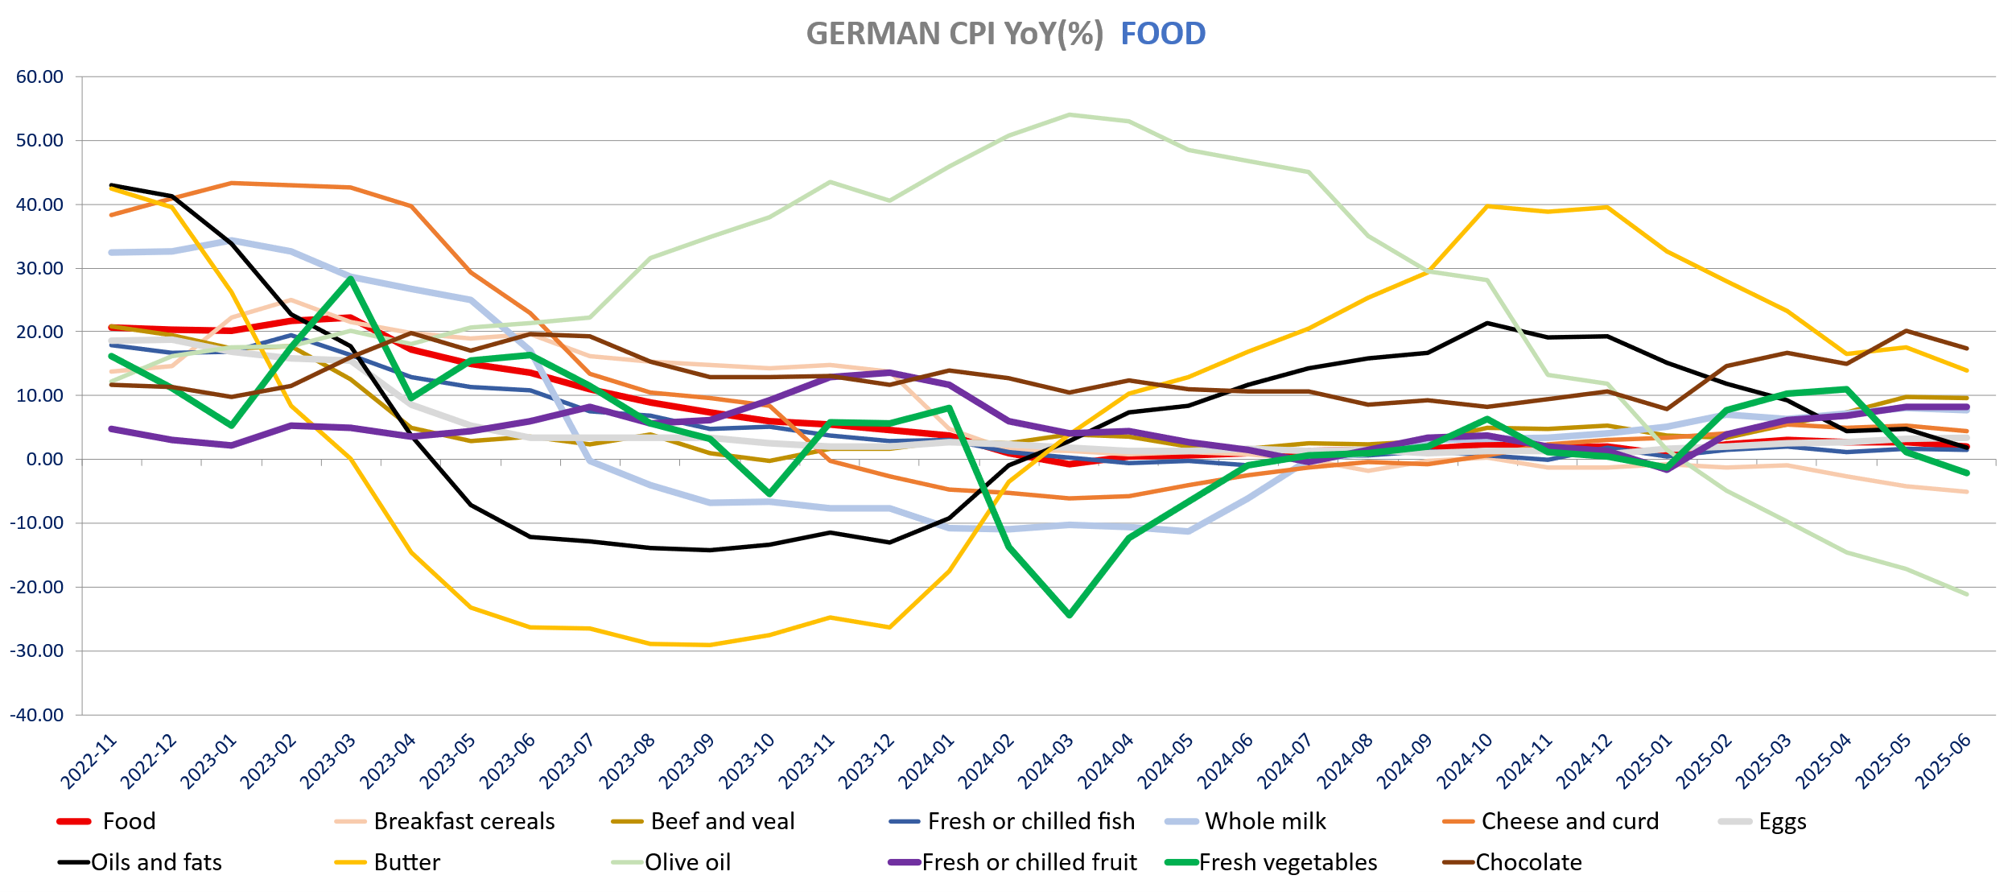The width and height of the screenshot is (2012, 892).
Task: Select the Cheese and curd legend label
Action: tap(1569, 821)
